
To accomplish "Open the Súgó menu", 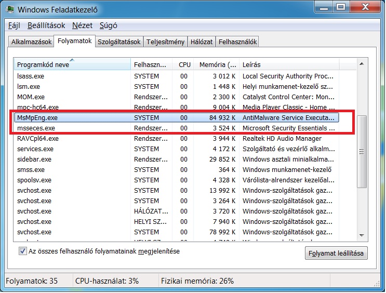I will pyautogui.click(x=108, y=25).
